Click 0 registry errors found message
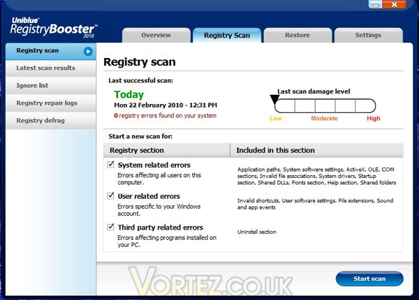This screenshot has width=419, height=300. coord(165,116)
